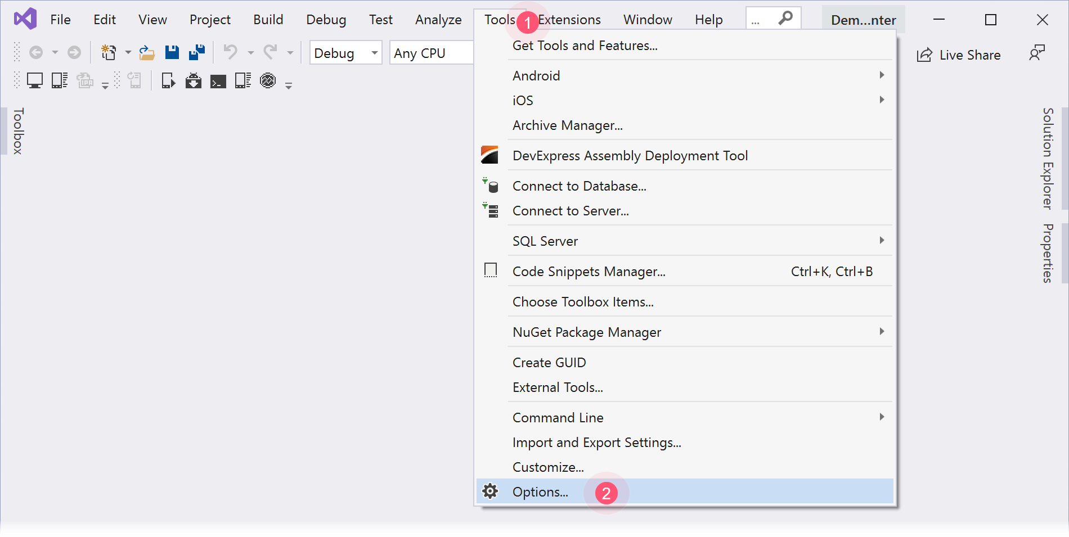Open the Android SDK Manager icon
The image size is (1069, 537).
click(x=194, y=81)
